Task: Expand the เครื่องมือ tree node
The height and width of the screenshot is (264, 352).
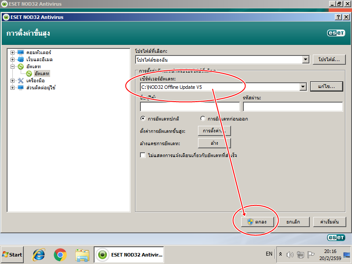Action: (x=13, y=81)
